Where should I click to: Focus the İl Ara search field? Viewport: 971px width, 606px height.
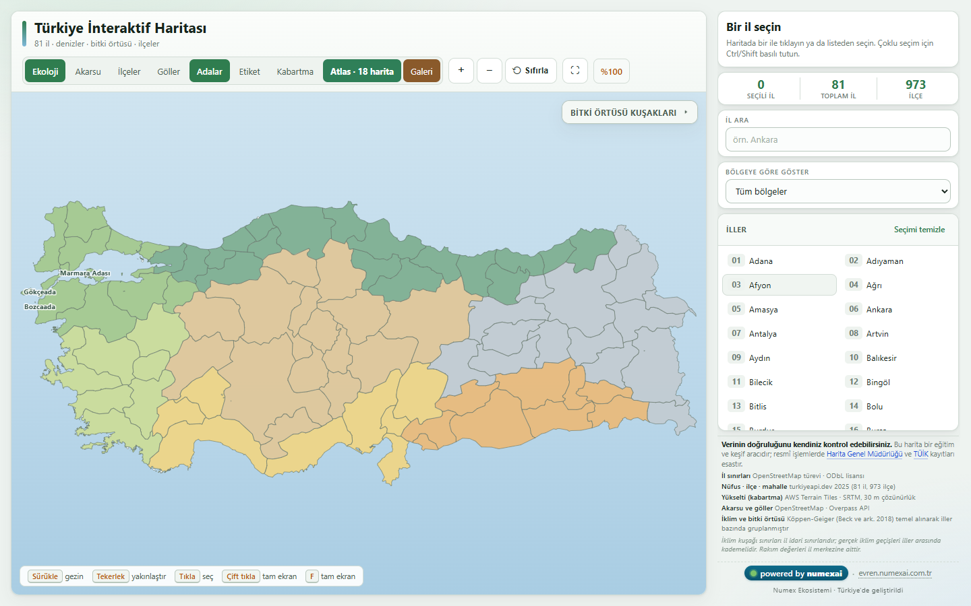838,139
